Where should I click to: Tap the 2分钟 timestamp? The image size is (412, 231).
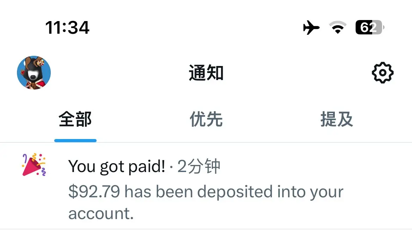tap(199, 166)
